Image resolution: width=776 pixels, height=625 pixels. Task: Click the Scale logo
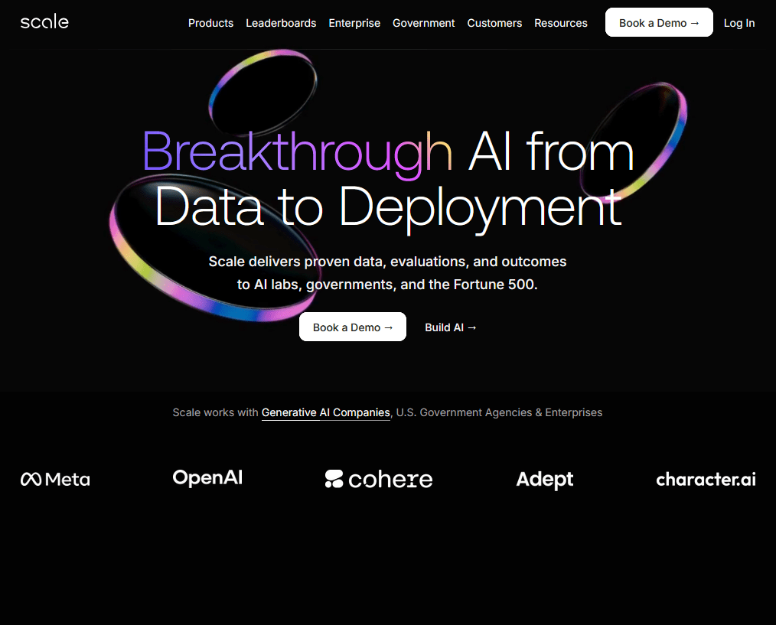pyautogui.click(x=44, y=22)
